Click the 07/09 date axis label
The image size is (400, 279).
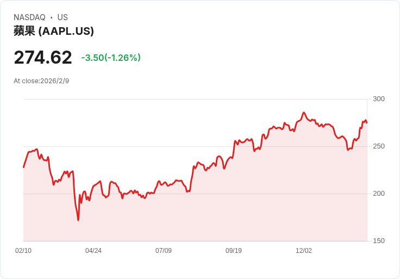164,251
